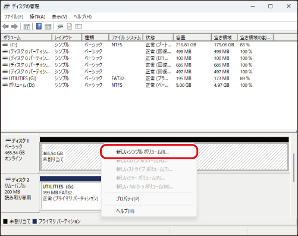
Task: Click the vertical scrollbar of the disk pane
Action: click(294, 168)
